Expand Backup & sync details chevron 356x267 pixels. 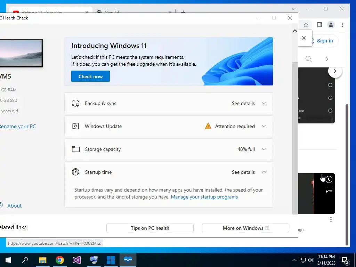[264, 103]
